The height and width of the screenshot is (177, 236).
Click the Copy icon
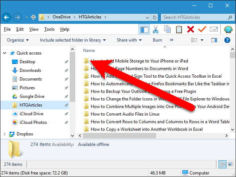click(167, 29)
